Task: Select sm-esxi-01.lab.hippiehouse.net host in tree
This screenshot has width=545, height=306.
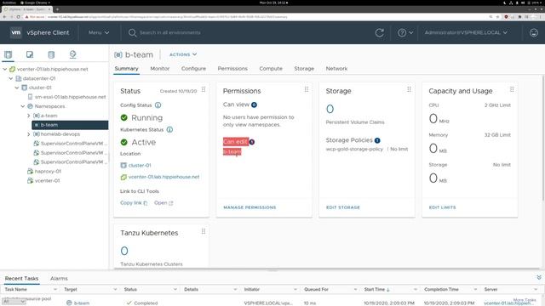Action: tap(70, 97)
